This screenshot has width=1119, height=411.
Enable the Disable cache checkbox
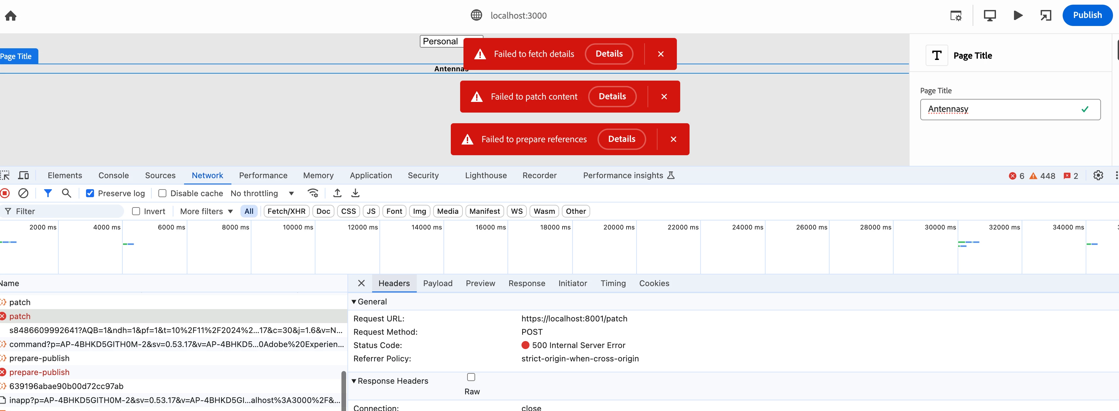coord(162,193)
